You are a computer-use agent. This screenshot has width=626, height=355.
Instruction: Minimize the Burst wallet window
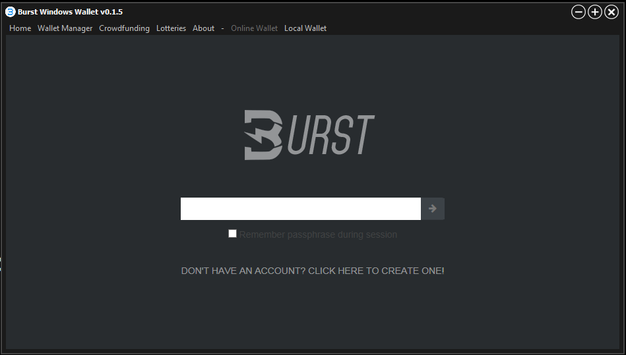(579, 12)
